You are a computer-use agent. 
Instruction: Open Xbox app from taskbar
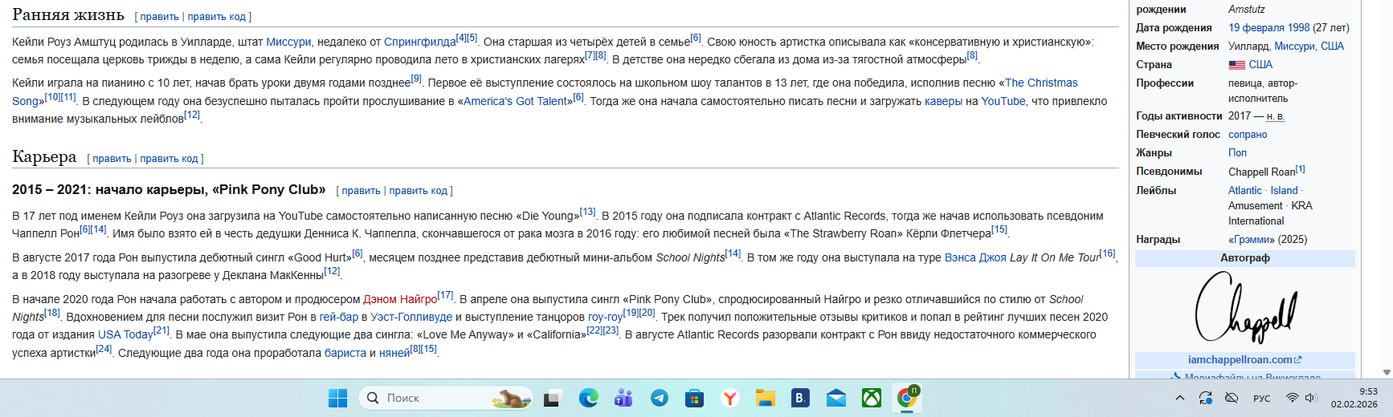coord(872,398)
